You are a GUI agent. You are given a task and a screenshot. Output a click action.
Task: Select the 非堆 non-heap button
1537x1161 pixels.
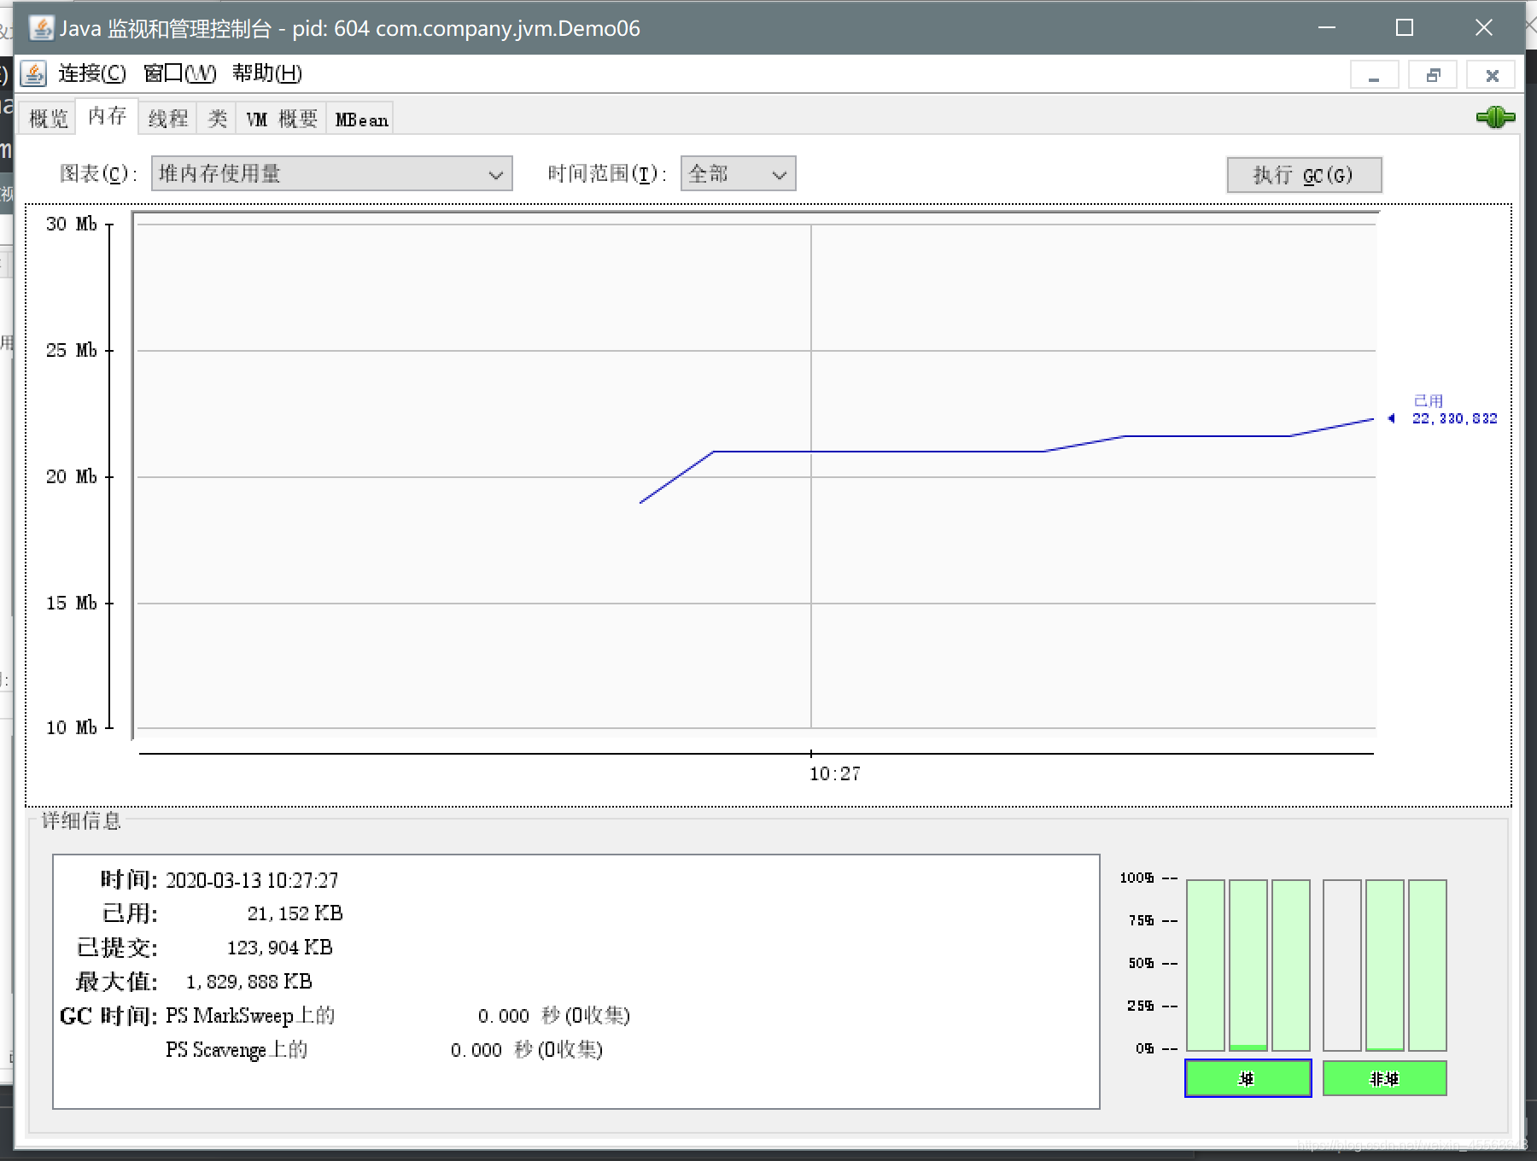(x=1384, y=1078)
